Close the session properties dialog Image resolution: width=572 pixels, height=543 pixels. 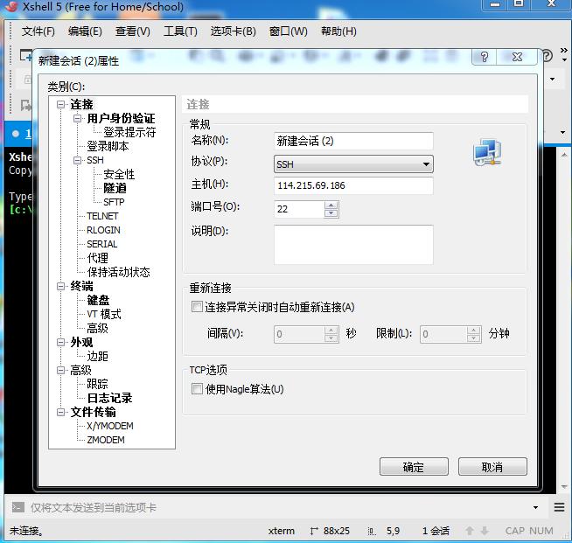click(517, 57)
